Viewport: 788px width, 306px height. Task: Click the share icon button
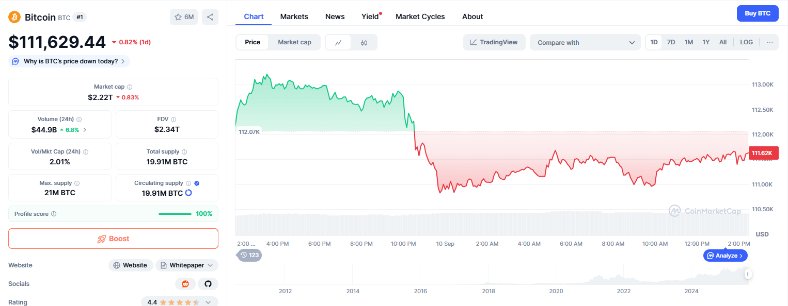coord(210,17)
